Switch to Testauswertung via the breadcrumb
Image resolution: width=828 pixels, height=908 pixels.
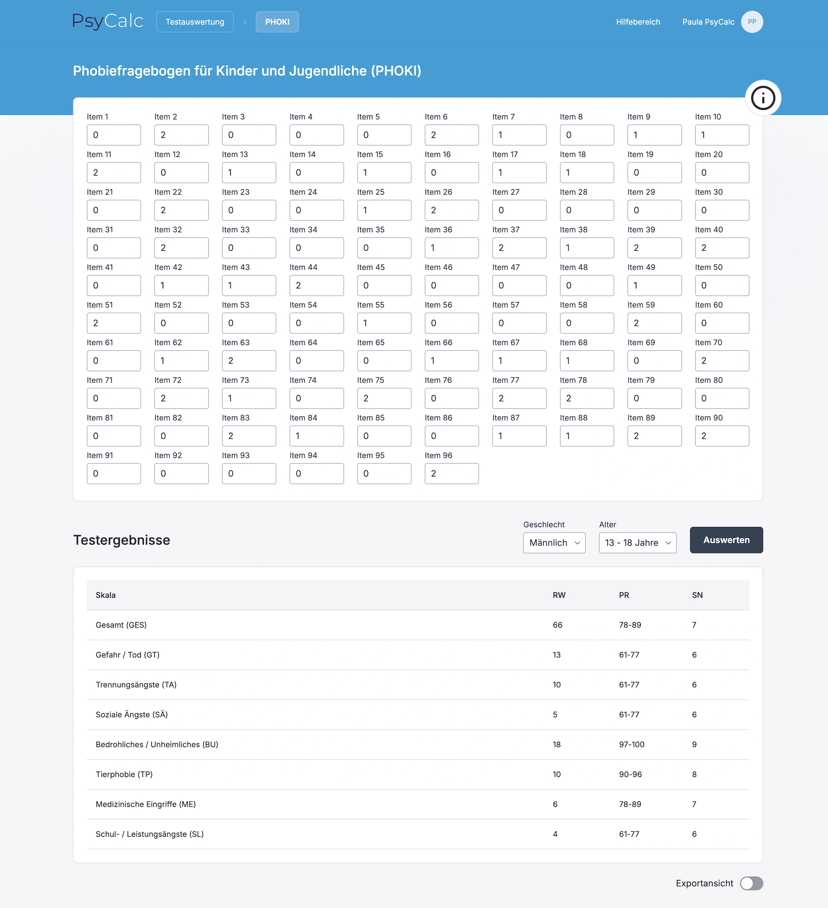(194, 21)
